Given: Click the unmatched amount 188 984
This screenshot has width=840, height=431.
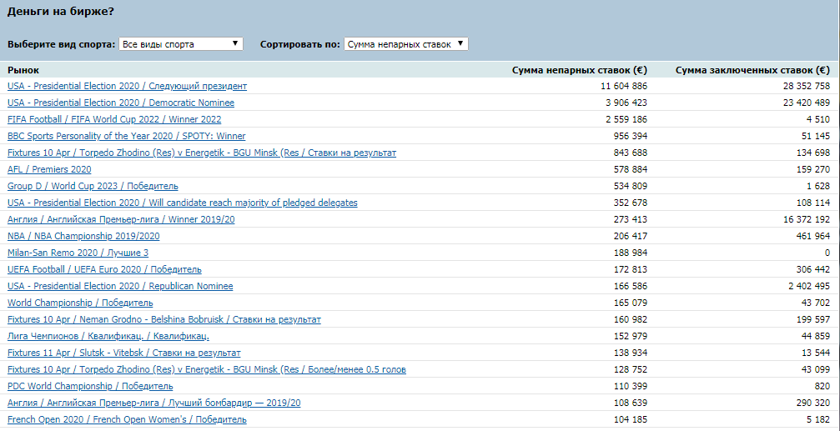Looking at the screenshot, I should (631, 253).
